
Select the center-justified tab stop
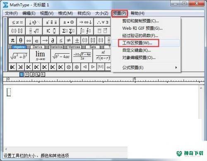(27, 75)
